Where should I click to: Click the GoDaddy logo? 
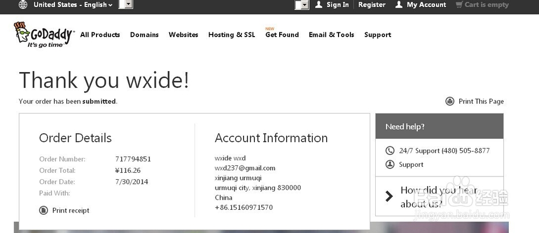coord(44,34)
